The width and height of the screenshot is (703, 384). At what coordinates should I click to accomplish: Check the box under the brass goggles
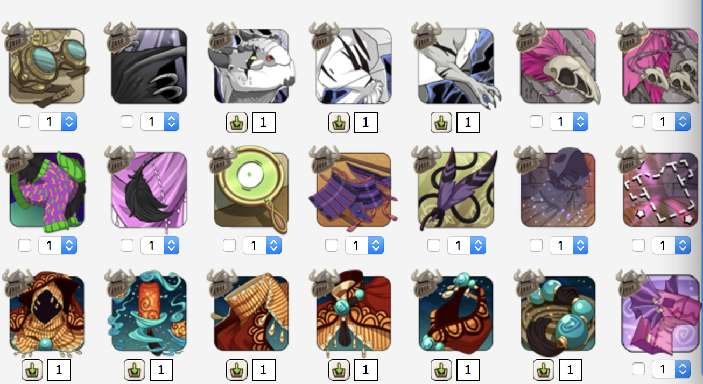(25, 122)
